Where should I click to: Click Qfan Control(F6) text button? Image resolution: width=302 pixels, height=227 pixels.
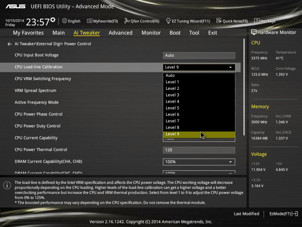click(145, 21)
